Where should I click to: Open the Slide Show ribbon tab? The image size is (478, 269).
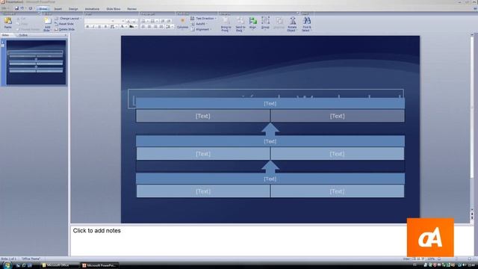click(113, 9)
